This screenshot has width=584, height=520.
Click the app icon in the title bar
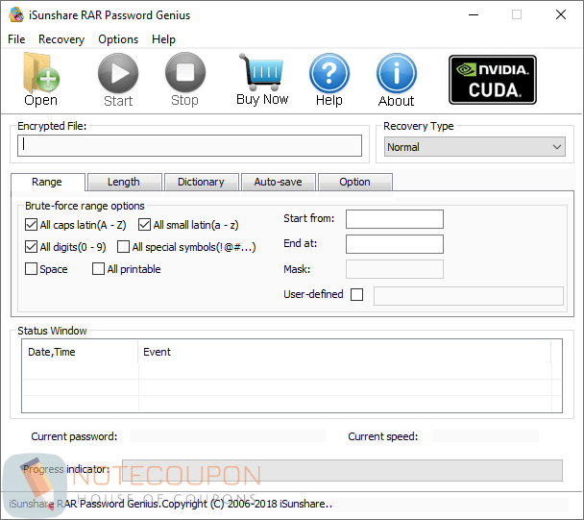16,15
